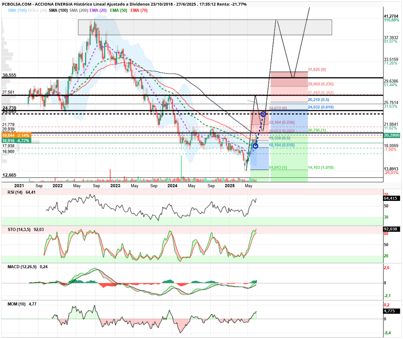Click the momentum axis value -8,4
This screenshot has width=403, height=339.
coord(387,333)
